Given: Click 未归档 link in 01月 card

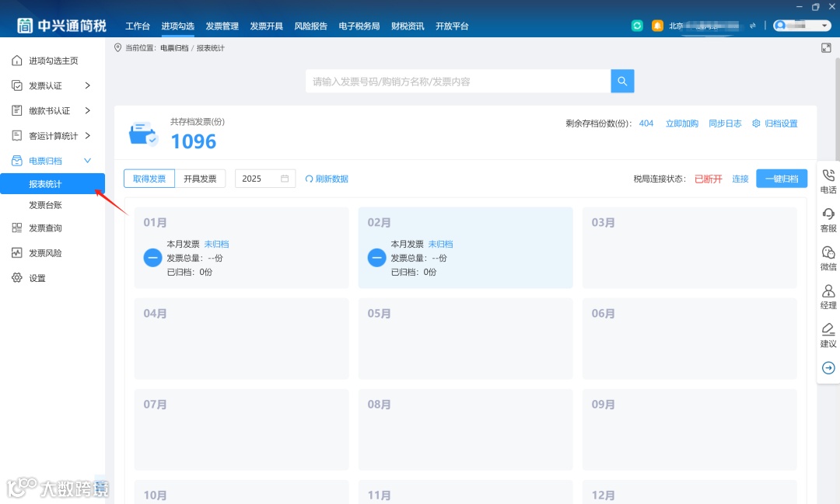Looking at the screenshot, I should (216, 244).
